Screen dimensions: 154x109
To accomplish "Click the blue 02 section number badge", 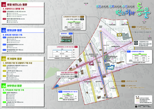I will click(x=4, y=30).
